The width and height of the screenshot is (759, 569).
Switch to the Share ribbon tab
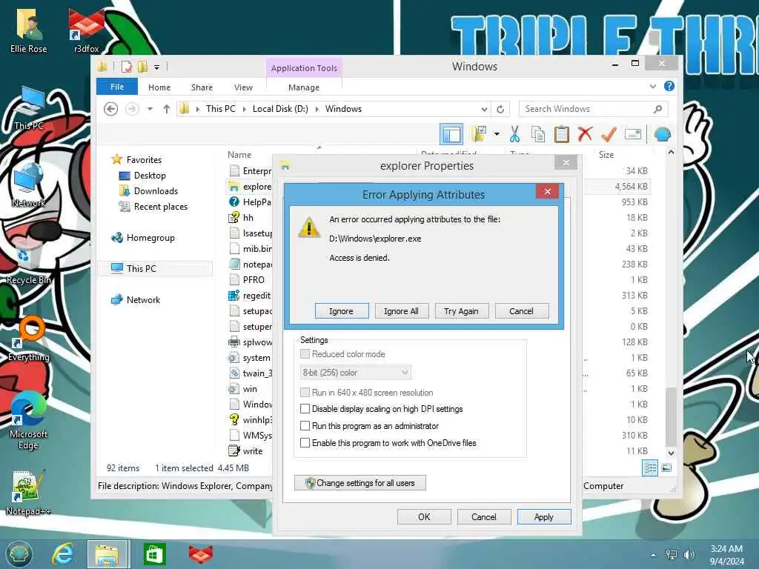coord(202,87)
